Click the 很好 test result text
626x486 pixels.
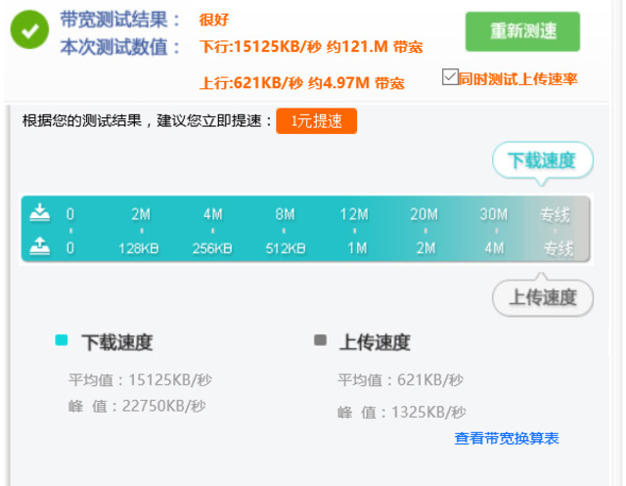pos(214,20)
